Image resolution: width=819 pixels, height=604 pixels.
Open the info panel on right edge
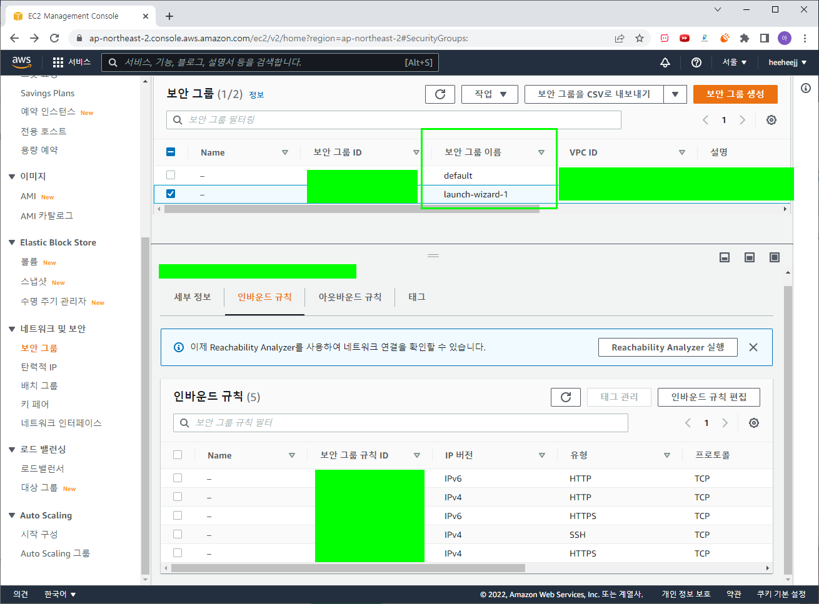(x=805, y=89)
